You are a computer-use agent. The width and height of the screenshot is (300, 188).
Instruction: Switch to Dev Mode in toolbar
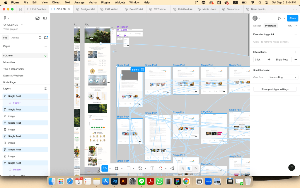click(x=195, y=168)
